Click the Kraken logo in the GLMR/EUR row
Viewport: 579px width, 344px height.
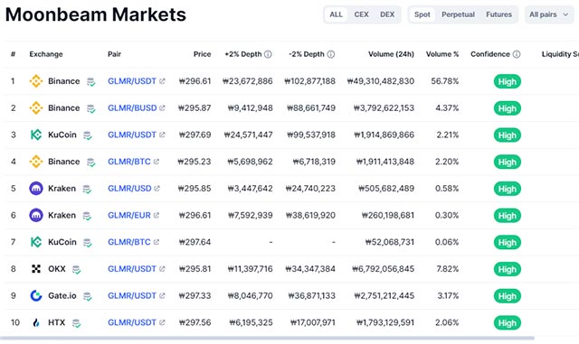coord(36,215)
